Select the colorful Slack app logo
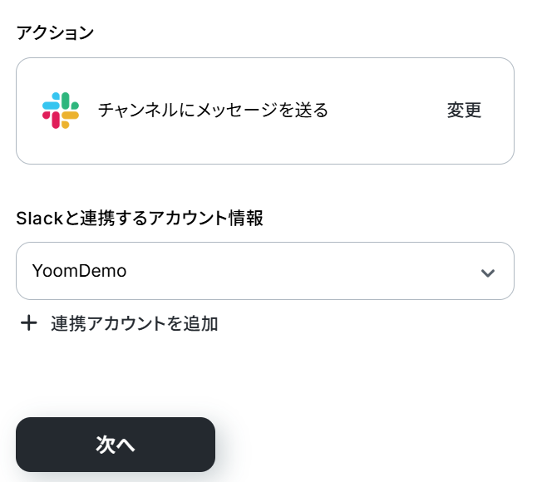537x482 pixels. point(61,111)
